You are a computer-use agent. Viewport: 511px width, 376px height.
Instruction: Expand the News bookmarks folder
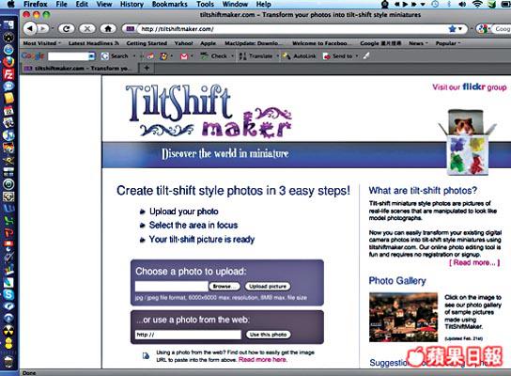pyautogui.click(x=418, y=43)
